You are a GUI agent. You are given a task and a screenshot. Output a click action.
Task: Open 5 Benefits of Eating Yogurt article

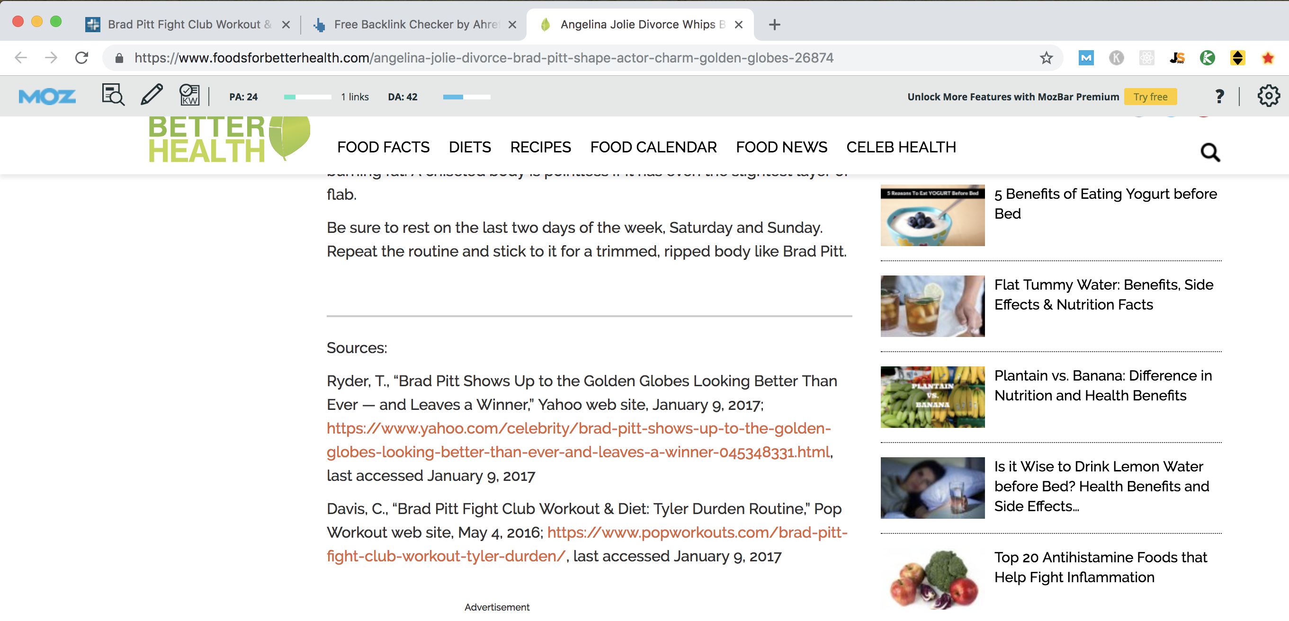(x=1105, y=204)
